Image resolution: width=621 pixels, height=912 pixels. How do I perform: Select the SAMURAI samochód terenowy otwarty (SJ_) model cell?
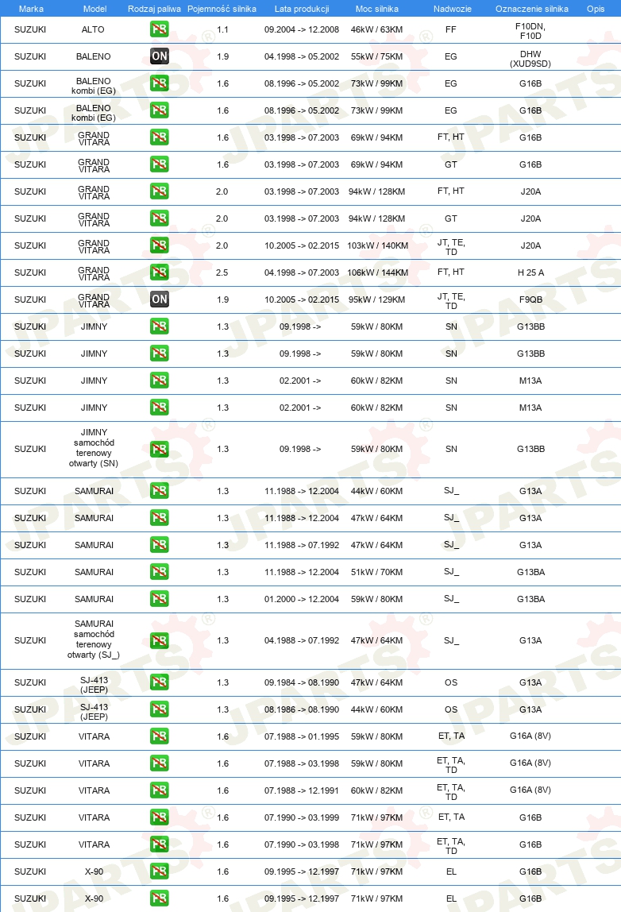(94, 640)
